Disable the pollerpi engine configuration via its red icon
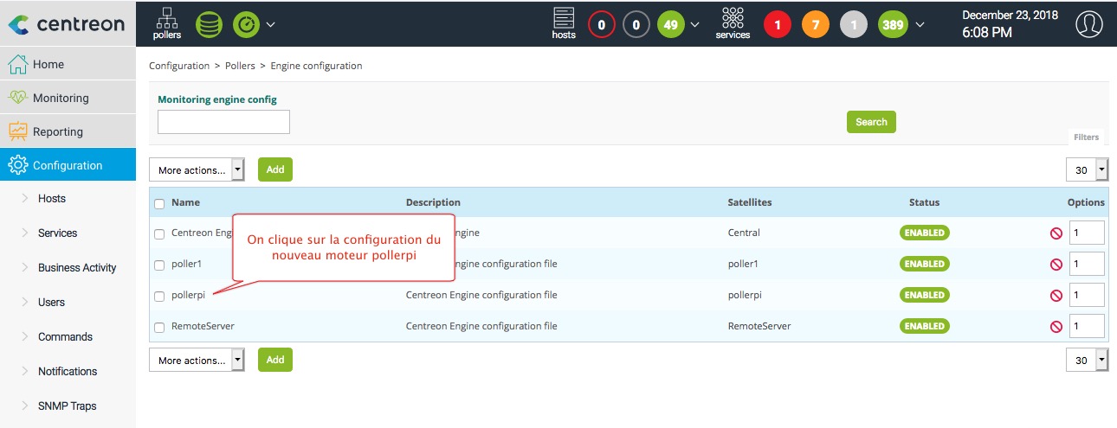This screenshot has height=428, width=1117. (x=1056, y=296)
